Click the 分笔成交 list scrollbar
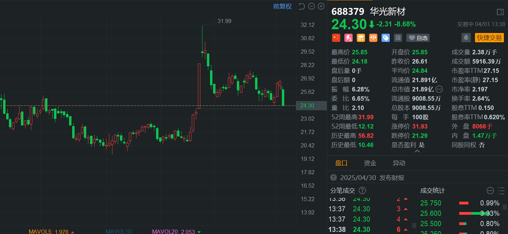The width and height of the screenshot is (508, 234). [414, 225]
